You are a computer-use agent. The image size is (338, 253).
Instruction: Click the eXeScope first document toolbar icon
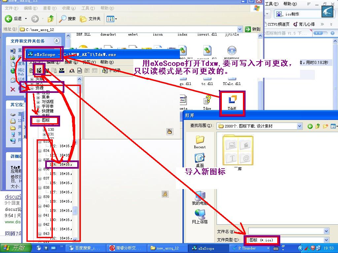[x=31, y=70]
